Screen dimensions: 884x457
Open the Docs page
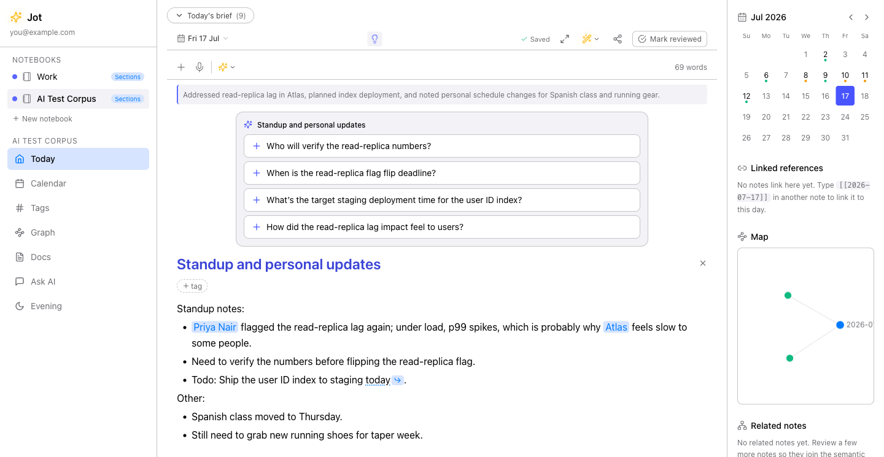(x=78, y=257)
